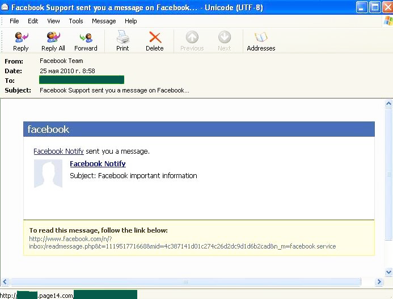Open the bold 'Facebook Notify' profile name link

98,164
